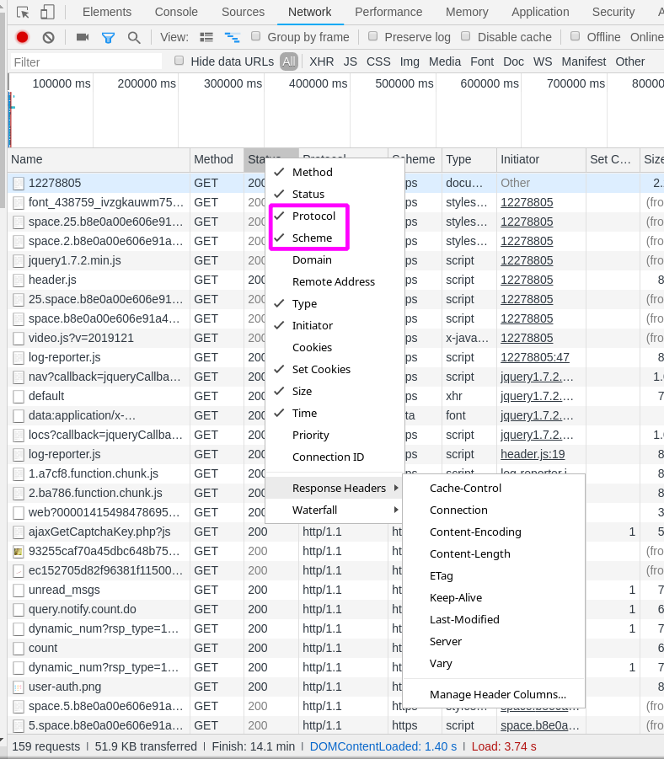Open the network search magnifier icon

pyautogui.click(x=134, y=37)
